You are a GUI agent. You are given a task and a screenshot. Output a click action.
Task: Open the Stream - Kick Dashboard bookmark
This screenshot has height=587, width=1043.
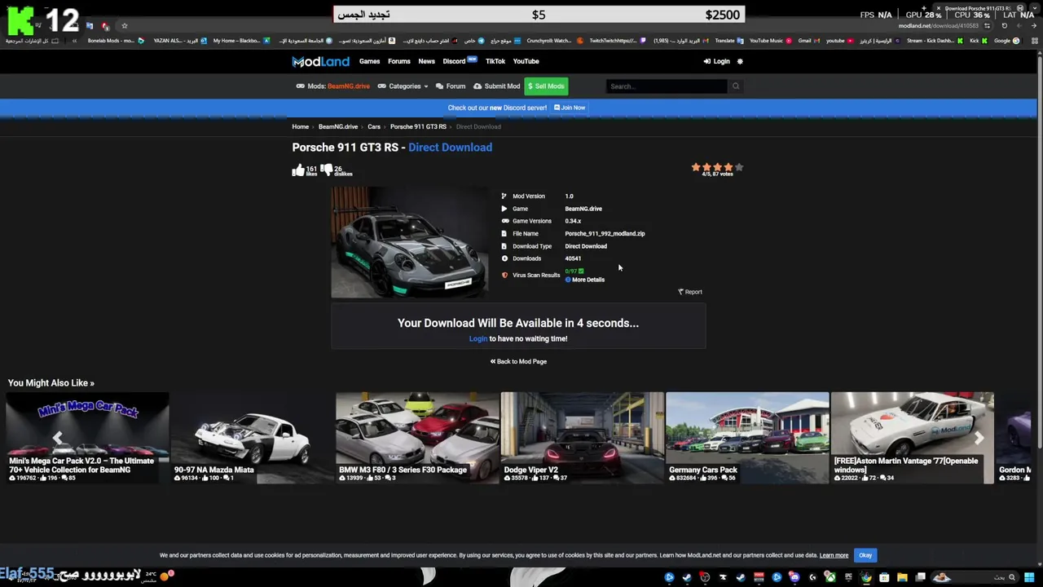[x=935, y=40]
